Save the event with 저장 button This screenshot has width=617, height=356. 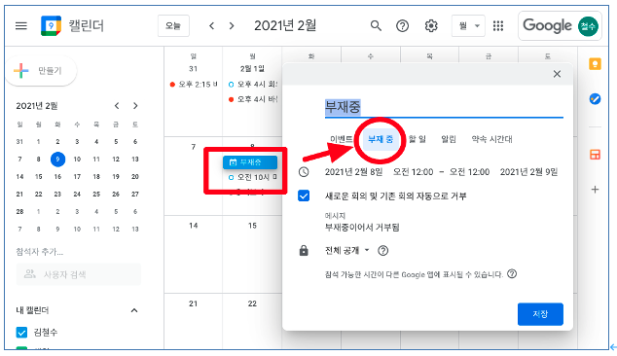(540, 314)
